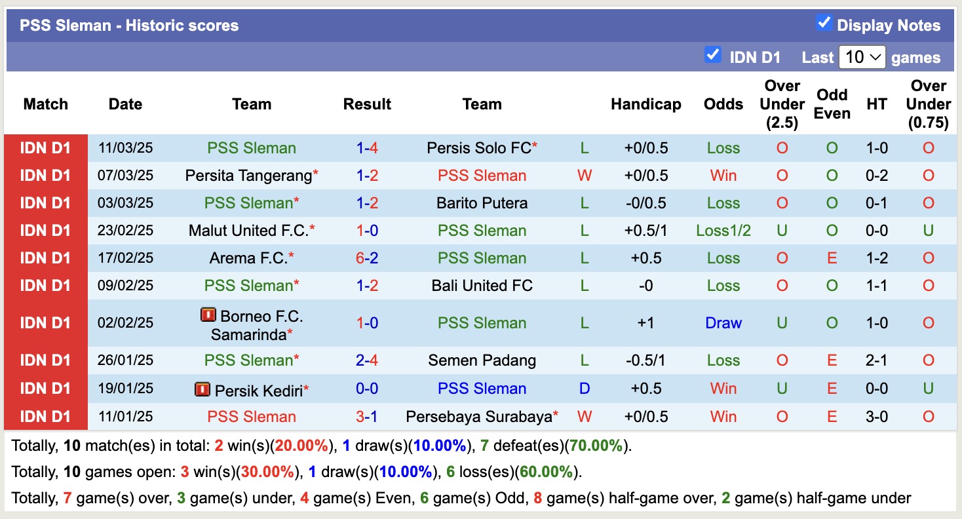
Task: Click the IDN D1 label on the first row
Action: point(44,147)
